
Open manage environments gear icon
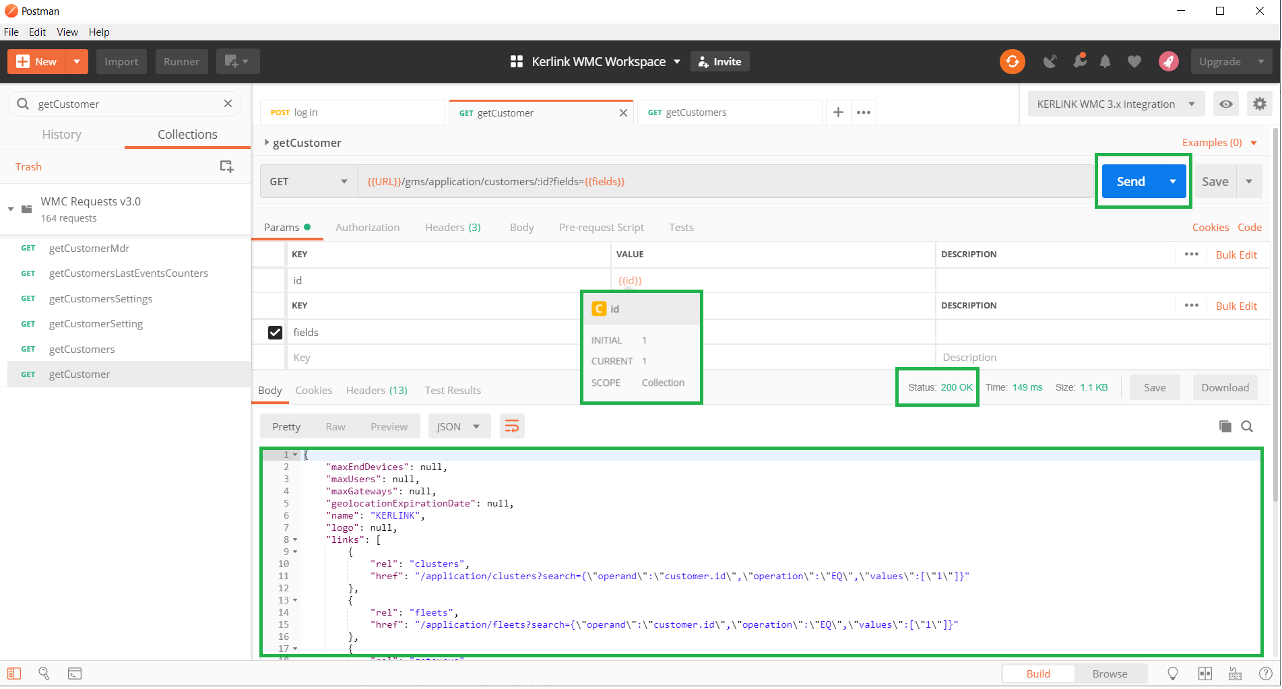(x=1259, y=104)
